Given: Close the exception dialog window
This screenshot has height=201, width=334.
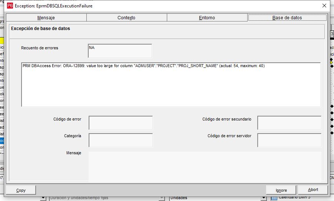Looking at the screenshot, I should coord(324,6).
